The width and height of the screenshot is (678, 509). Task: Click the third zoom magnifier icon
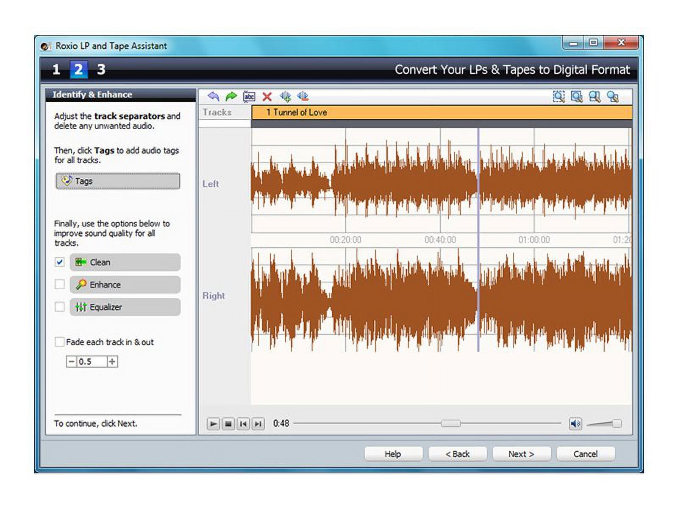tap(595, 97)
